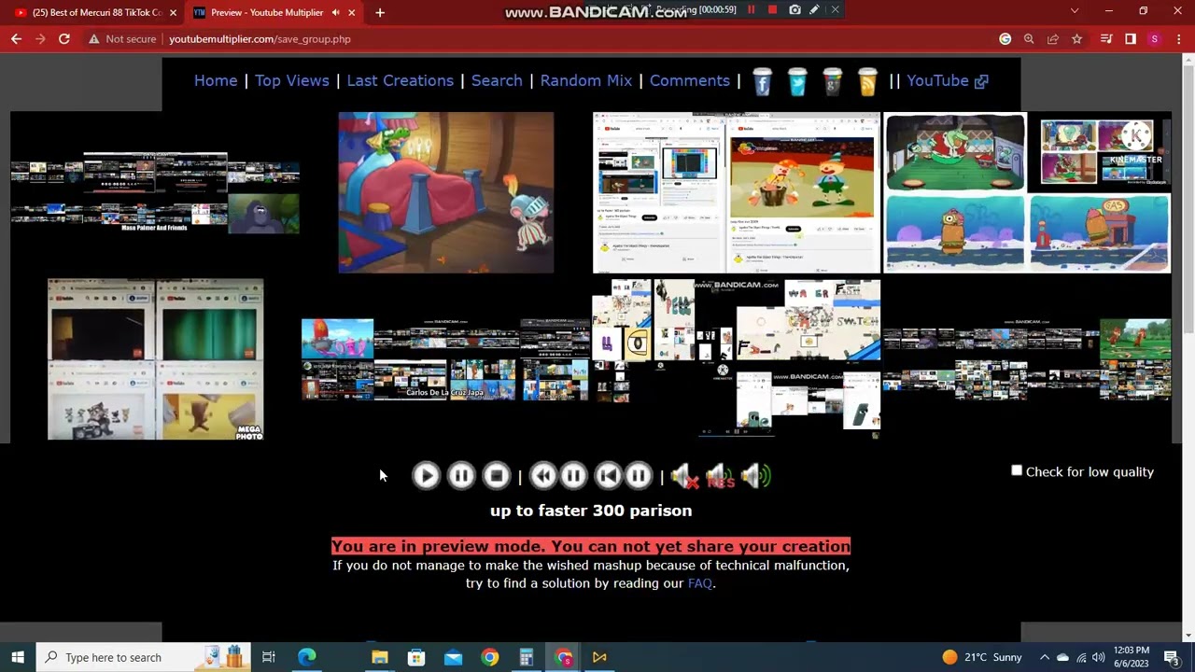Open File Explorer from taskbar
Screen dimensions: 1195x672
tap(379, 657)
